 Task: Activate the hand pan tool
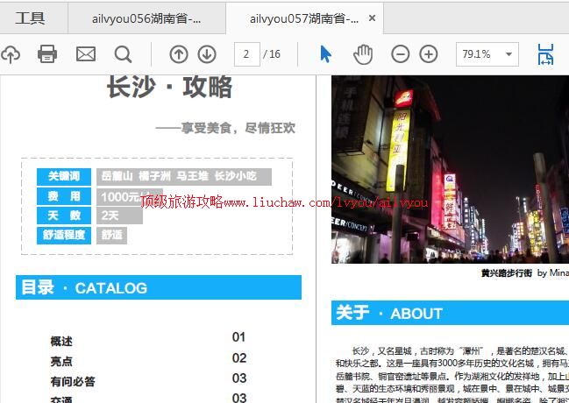click(363, 54)
